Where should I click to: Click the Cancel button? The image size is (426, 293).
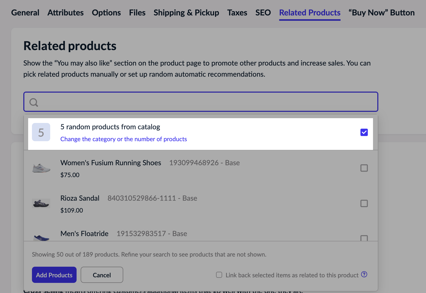tap(102, 275)
